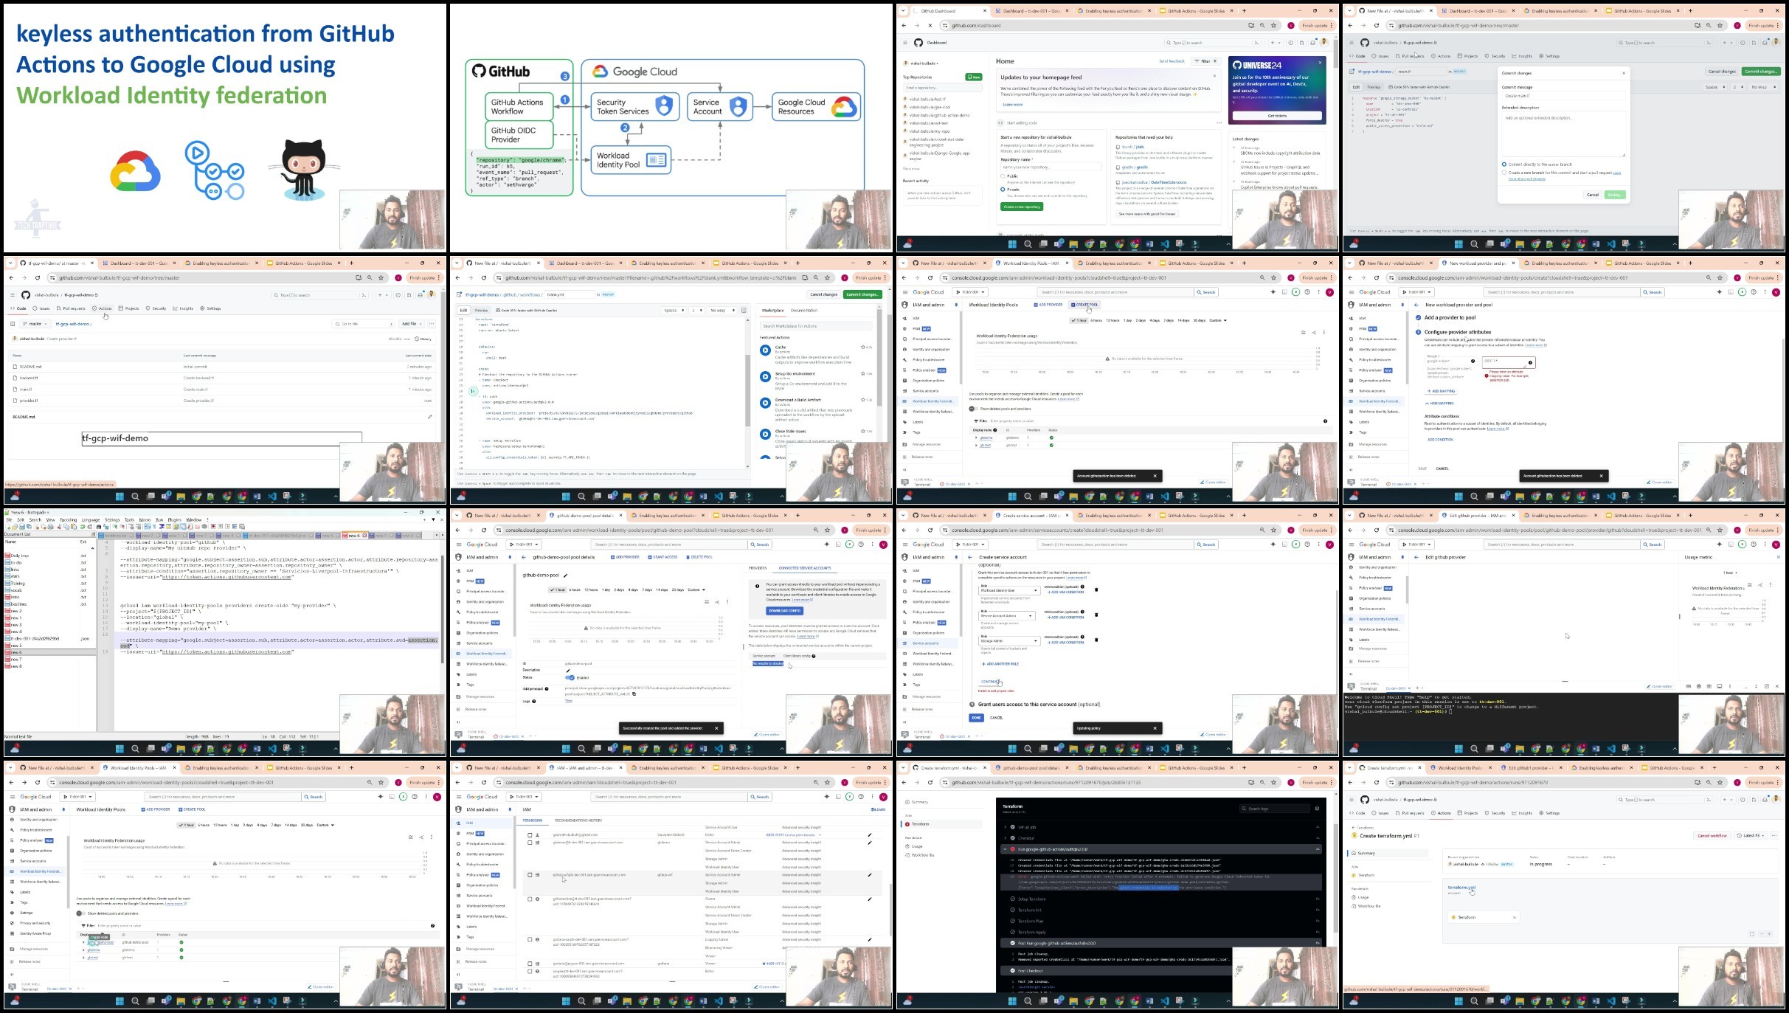Open VS Code from GitHub Dashboard frame taskbar
The width and height of the screenshot is (1789, 1013).
point(1164,244)
